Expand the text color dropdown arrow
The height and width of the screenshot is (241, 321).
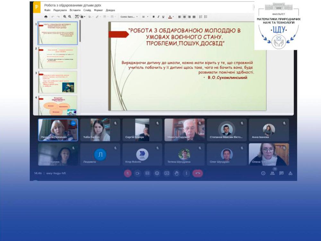tap(173, 17)
